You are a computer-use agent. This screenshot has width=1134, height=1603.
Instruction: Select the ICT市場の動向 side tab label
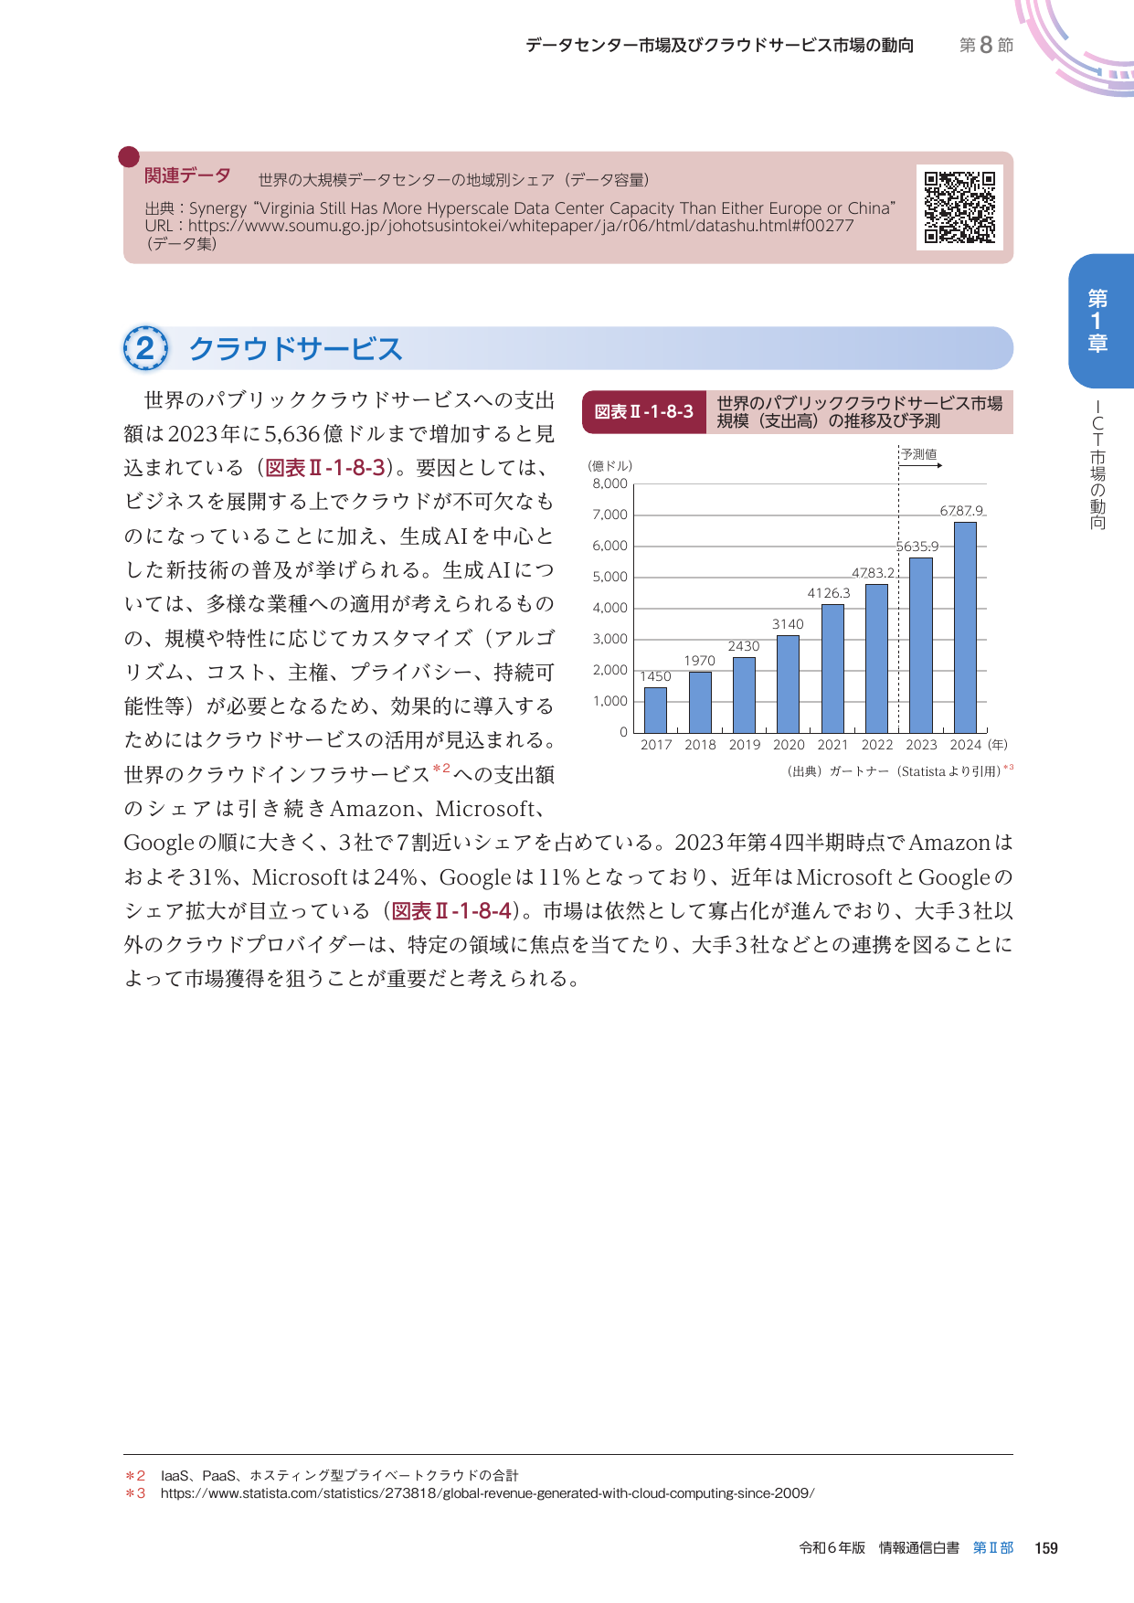[1097, 466]
